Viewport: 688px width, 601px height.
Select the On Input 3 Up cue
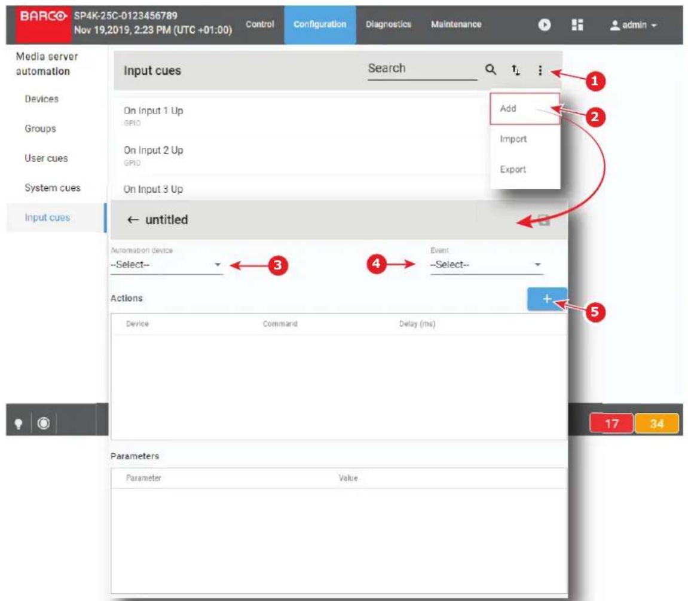(x=153, y=189)
